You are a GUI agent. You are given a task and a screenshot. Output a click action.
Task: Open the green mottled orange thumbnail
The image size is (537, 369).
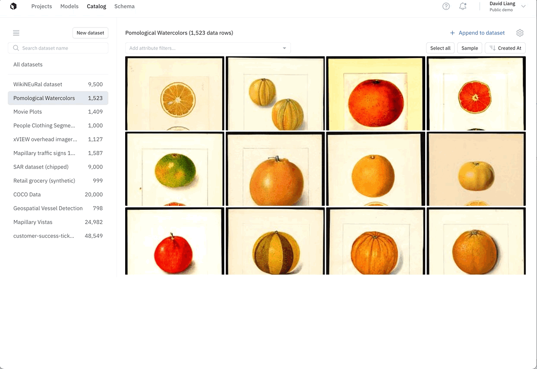click(174, 169)
